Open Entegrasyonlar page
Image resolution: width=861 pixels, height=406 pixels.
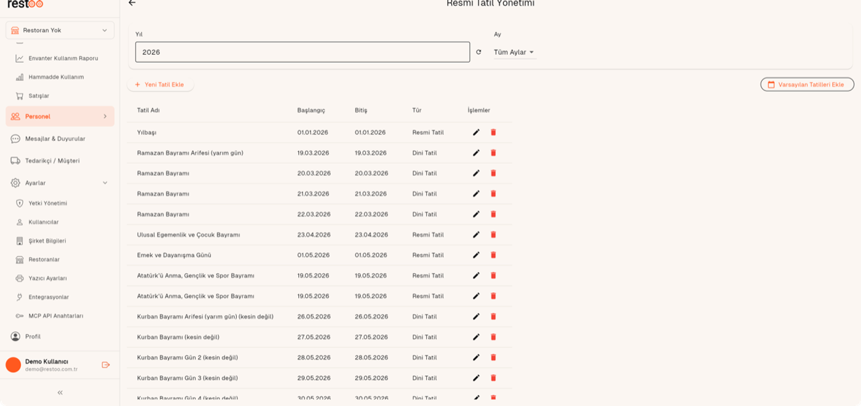tap(49, 297)
